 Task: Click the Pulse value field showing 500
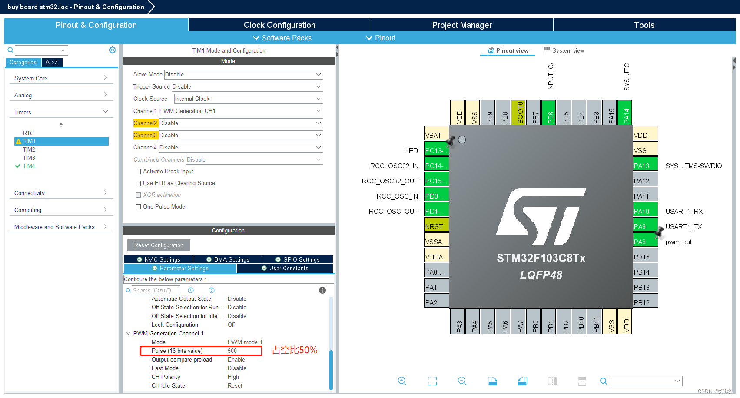point(232,351)
